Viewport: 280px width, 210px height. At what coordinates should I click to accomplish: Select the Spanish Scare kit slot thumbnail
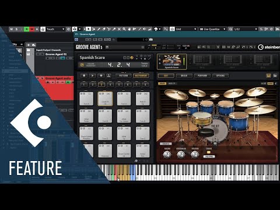pos(172,62)
